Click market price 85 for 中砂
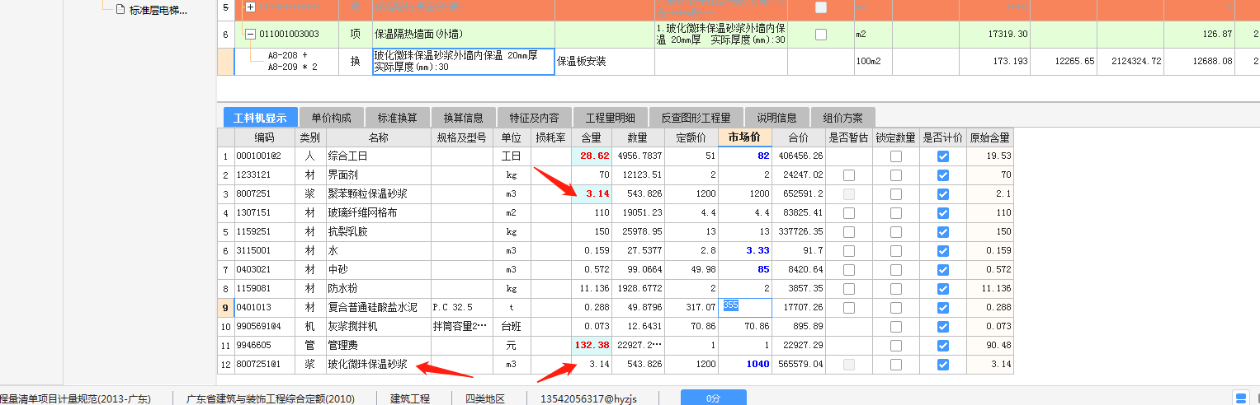Screen dimensions: 1260x405 click(745, 269)
